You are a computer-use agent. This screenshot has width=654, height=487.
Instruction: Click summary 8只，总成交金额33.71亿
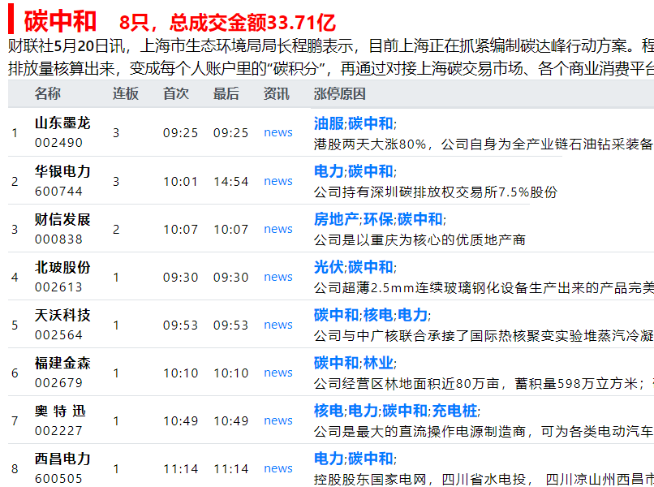click(227, 23)
